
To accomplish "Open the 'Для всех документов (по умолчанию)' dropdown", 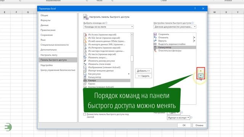I will click(x=175, y=27).
